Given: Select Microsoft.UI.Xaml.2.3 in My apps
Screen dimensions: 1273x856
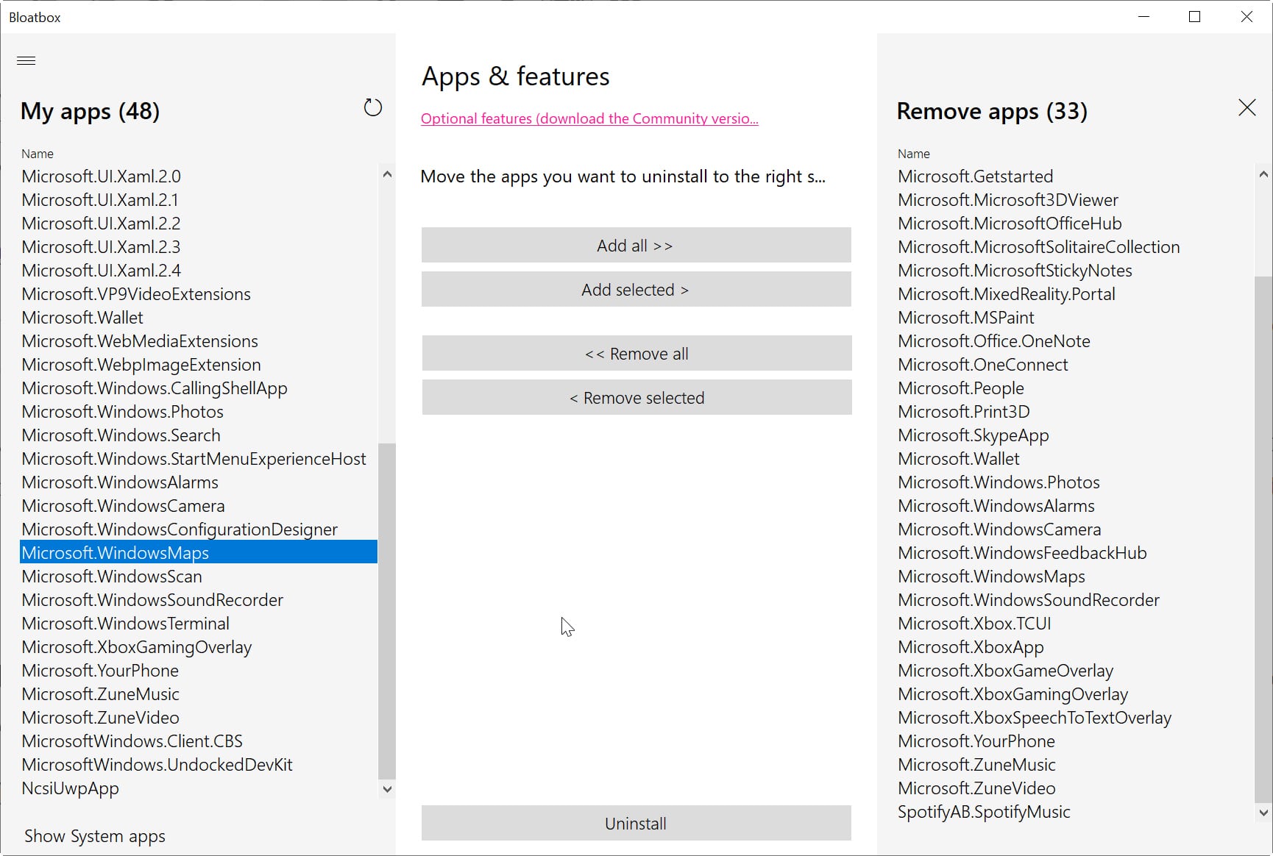Looking at the screenshot, I should [199, 247].
